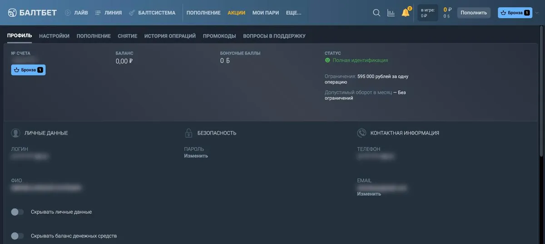Click the в игре balance box

[x=427, y=13]
